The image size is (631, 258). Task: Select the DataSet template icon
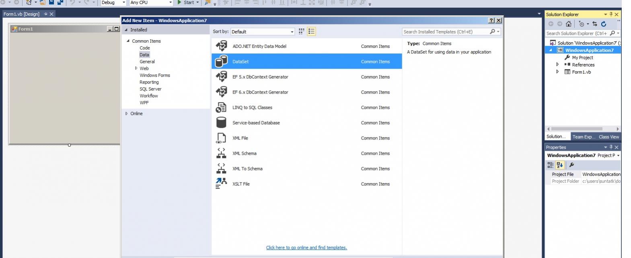[221, 61]
